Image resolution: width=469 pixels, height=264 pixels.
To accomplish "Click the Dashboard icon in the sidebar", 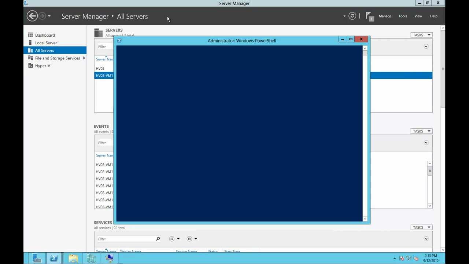I will [x=30, y=35].
